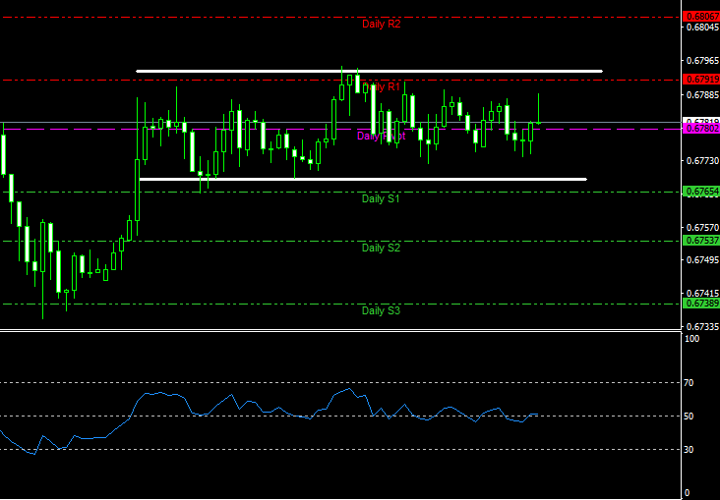
Task: Click the divider between chart and RSI
Action: pos(340,330)
